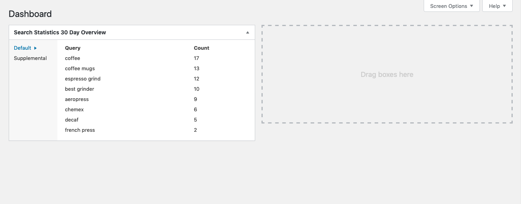This screenshot has width=521, height=204.
Task: Collapse the Search Statistics widget with the triangle
Action: [x=248, y=32]
